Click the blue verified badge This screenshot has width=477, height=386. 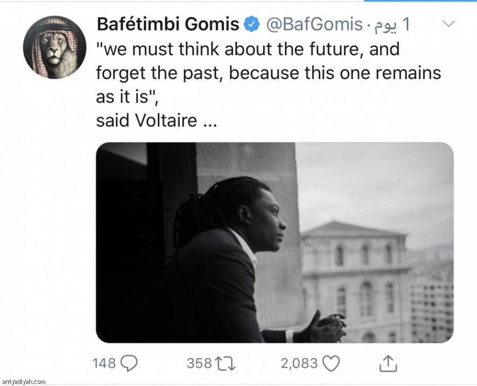tap(251, 24)
